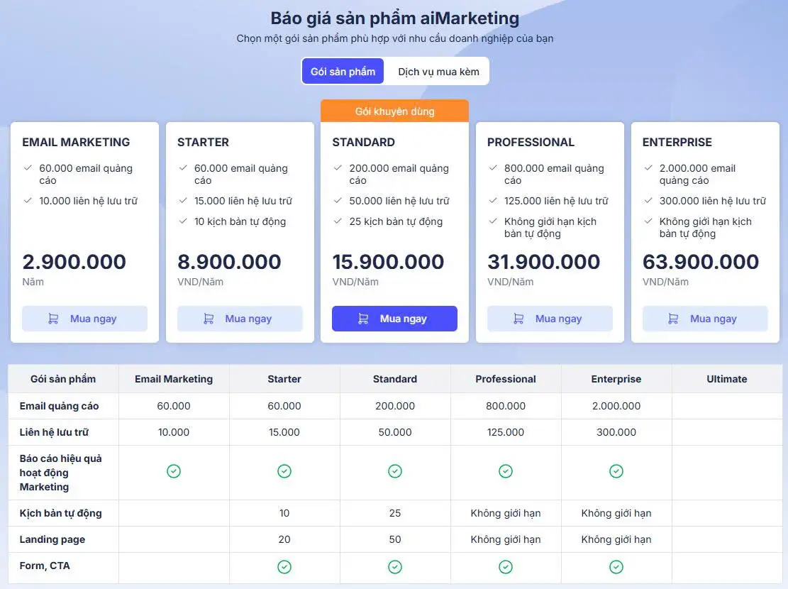Click the check icon beside 800.000 email quảng cáo
The image size is (788, 589).
coord(494,167)
